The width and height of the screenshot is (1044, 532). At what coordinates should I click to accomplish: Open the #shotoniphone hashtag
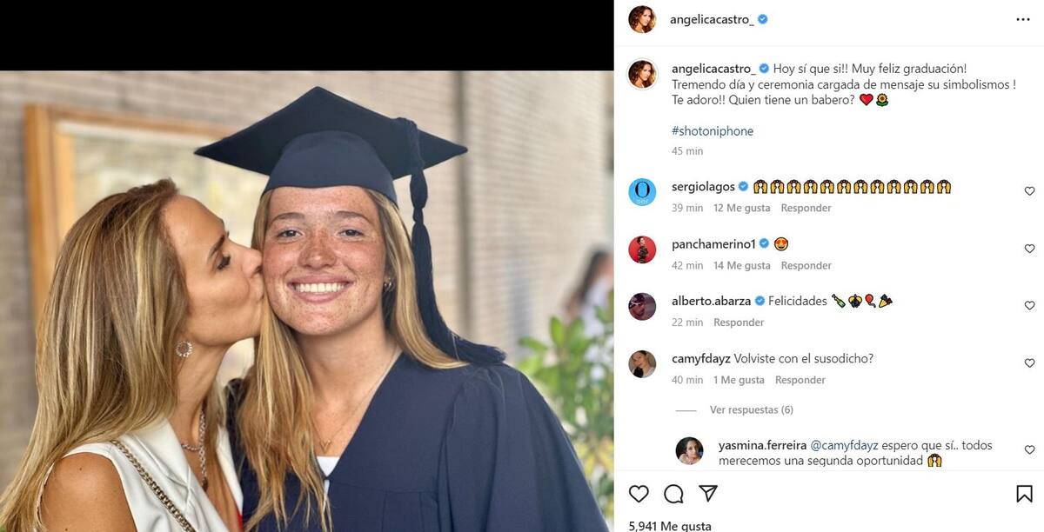click(713, 131)
